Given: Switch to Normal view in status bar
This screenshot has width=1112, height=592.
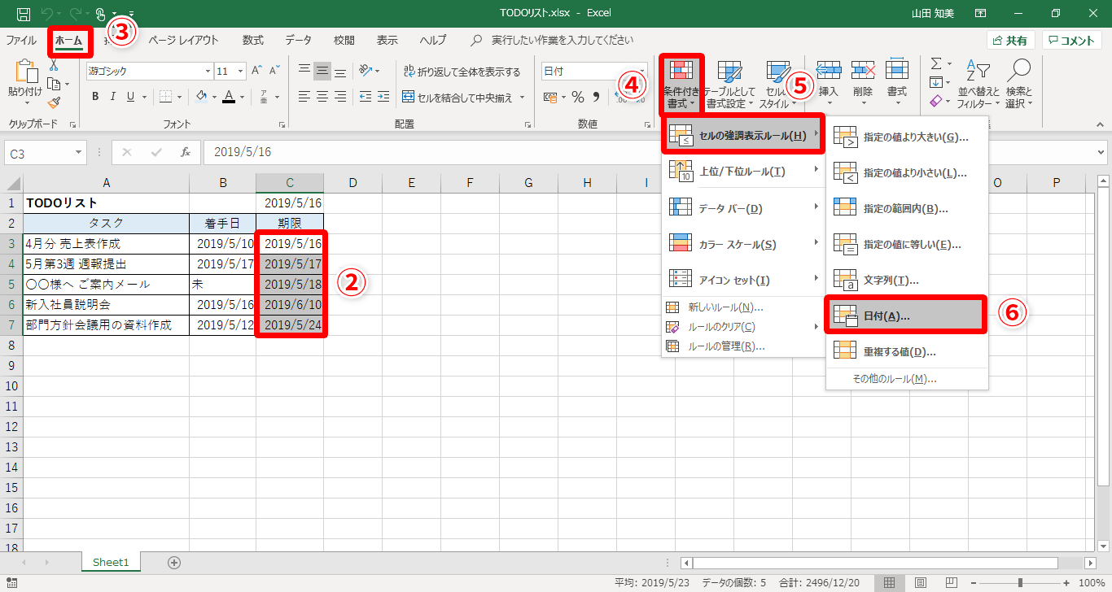Looking at the screenshot, I should 890,582.
